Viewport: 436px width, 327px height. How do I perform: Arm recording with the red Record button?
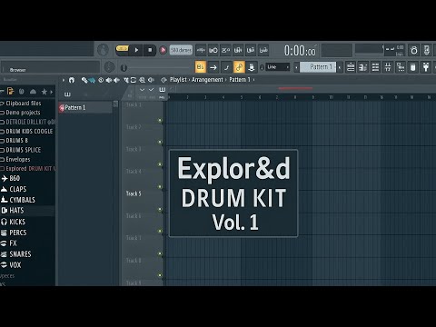coord(163,50)
